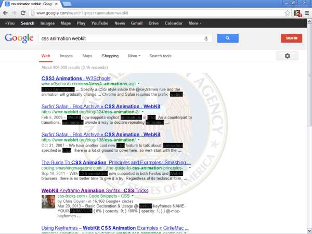Click the Google logo
Viewport: 312px width, 234px height.
pyautogui.click(x=19, y=38)
